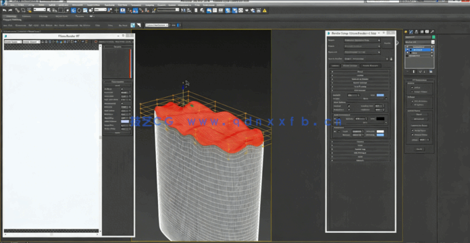Expand bottom-most rollout in Render Setup
Image resolution: width=470 pixels, height=243 pixels.
(x=361, y=161)
